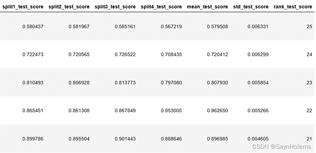Select cell value 0.726522
This screenshot has height=153, width=316.
pyautogui.click(x=125, y=54)
